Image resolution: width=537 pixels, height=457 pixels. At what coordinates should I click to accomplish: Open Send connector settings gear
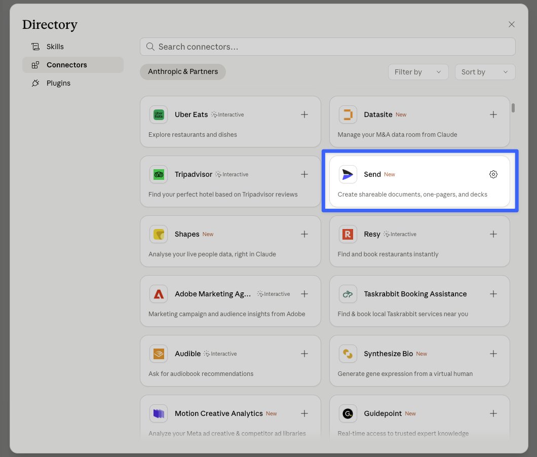pos(493,174)
